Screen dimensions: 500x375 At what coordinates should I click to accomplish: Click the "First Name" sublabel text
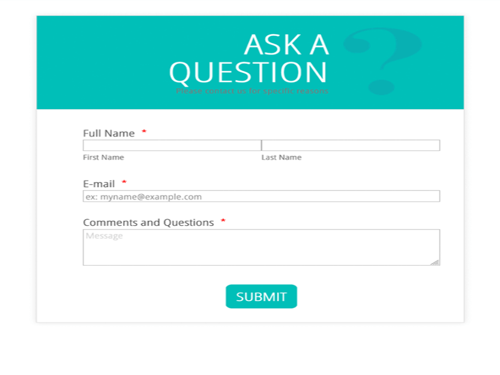(x=104, y=157)
